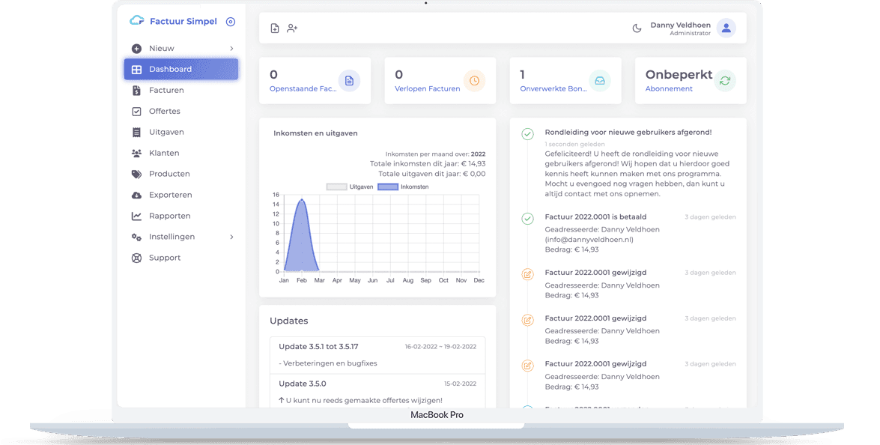This screenshot has width=880, height=445.
Task: Click the new document icon in the toolbar
Action: (x=275, y=27)
